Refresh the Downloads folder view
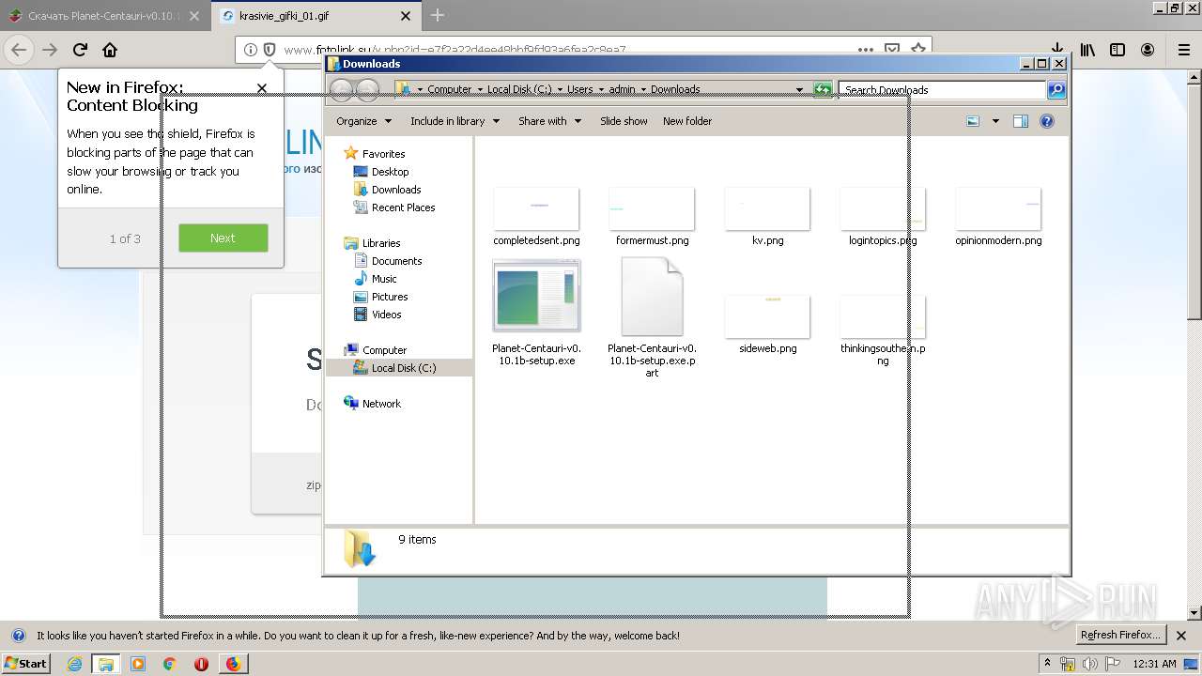 click(823, 90)
